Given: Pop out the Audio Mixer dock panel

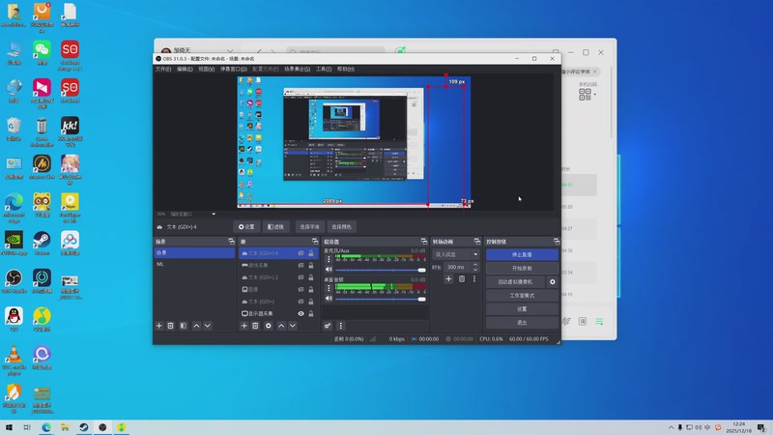Looking at the screenshot, I should (424, 242).
